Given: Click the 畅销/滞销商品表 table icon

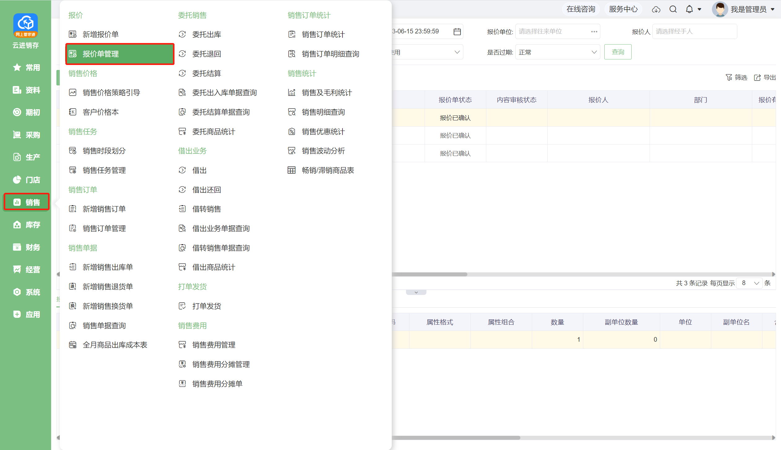Looking at the screenshot, I should pyautogui.click(x=291, y=170).
